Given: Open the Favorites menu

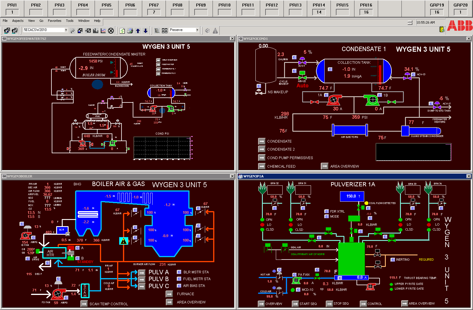Looking at the screenshot, I should (54, 21).
